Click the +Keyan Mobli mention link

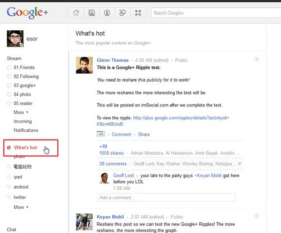coord(208,176)
